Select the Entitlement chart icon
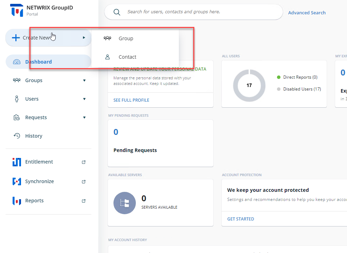347x253 pixels. 17,162
